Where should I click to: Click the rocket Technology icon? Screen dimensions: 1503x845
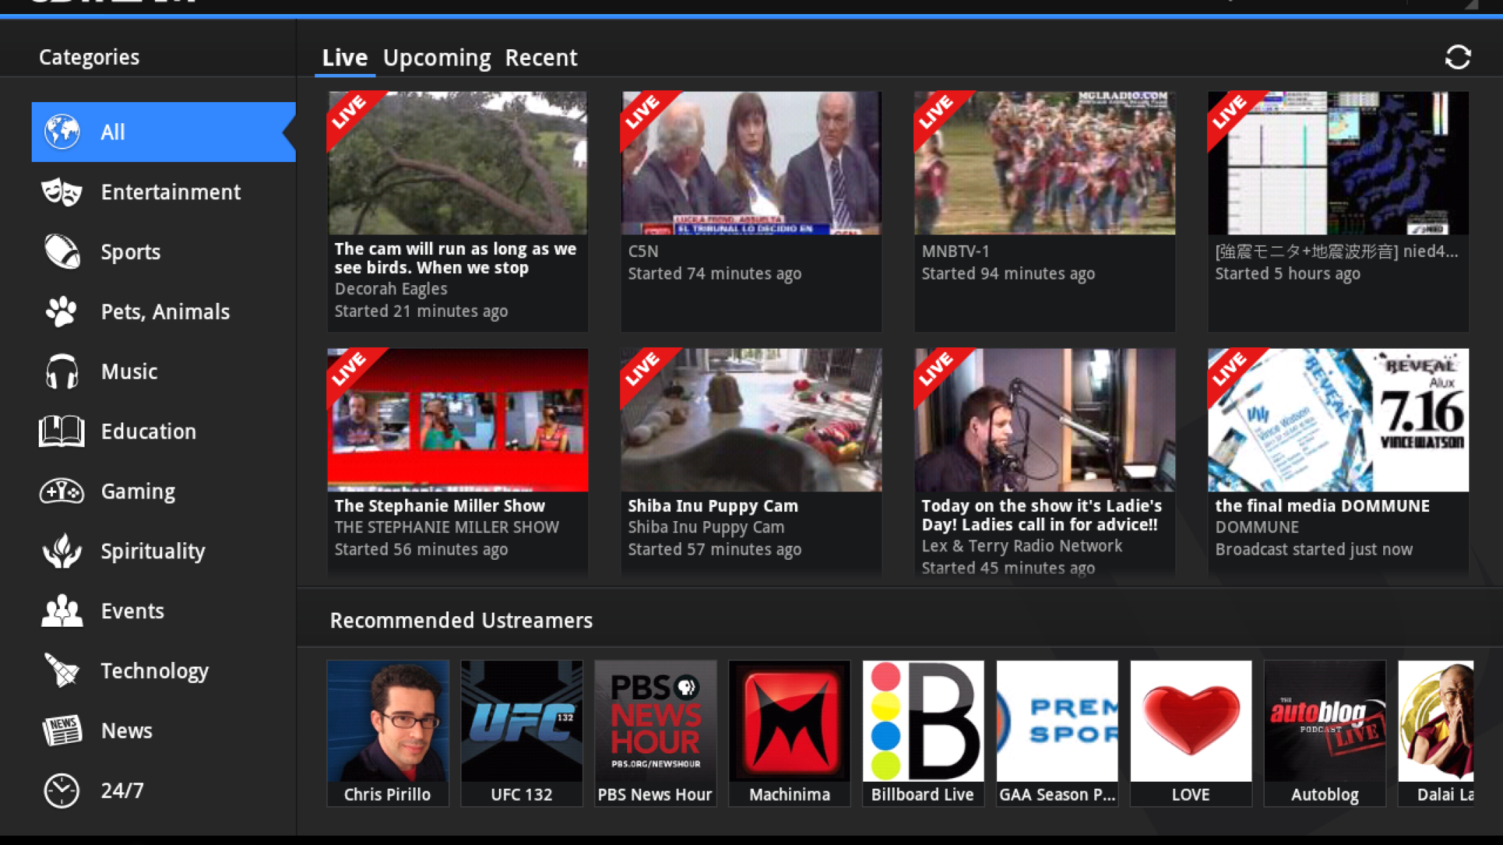click(62, 670)
